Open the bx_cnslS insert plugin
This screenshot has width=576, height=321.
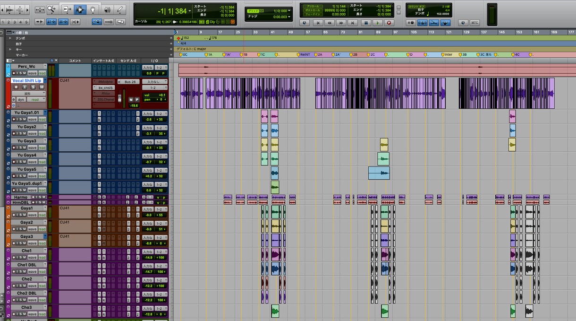click(x=106, y=88)
